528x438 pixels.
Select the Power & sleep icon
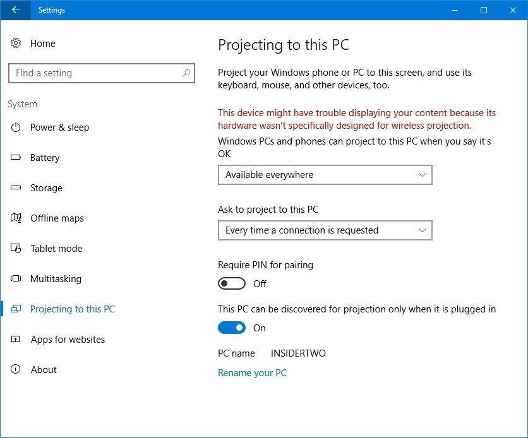(x=15, y=127)
